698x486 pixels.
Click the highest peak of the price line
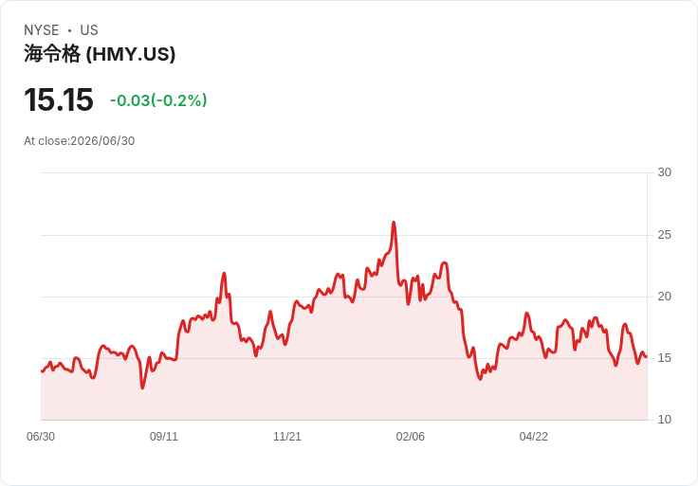(394, 222)
